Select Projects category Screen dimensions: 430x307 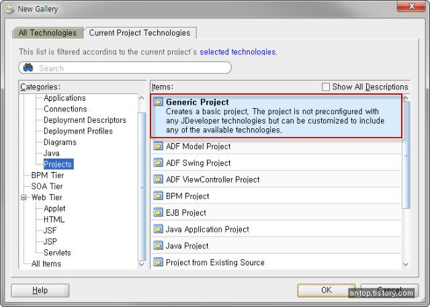click(x=58, y=164)
